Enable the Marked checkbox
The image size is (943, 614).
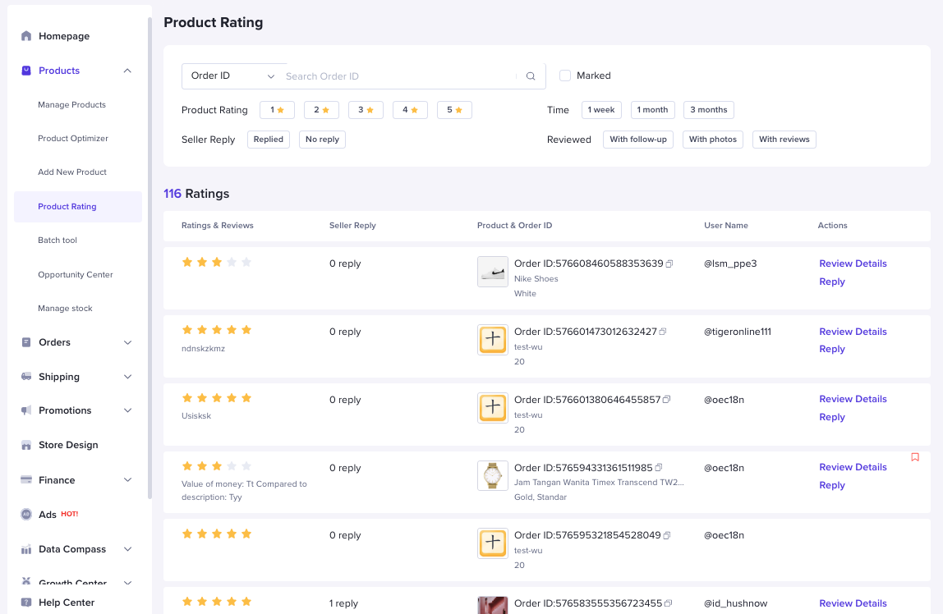pos(565,76)
